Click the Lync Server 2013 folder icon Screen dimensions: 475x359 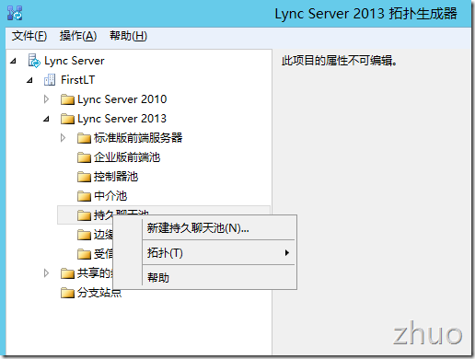tap(67, 119)
